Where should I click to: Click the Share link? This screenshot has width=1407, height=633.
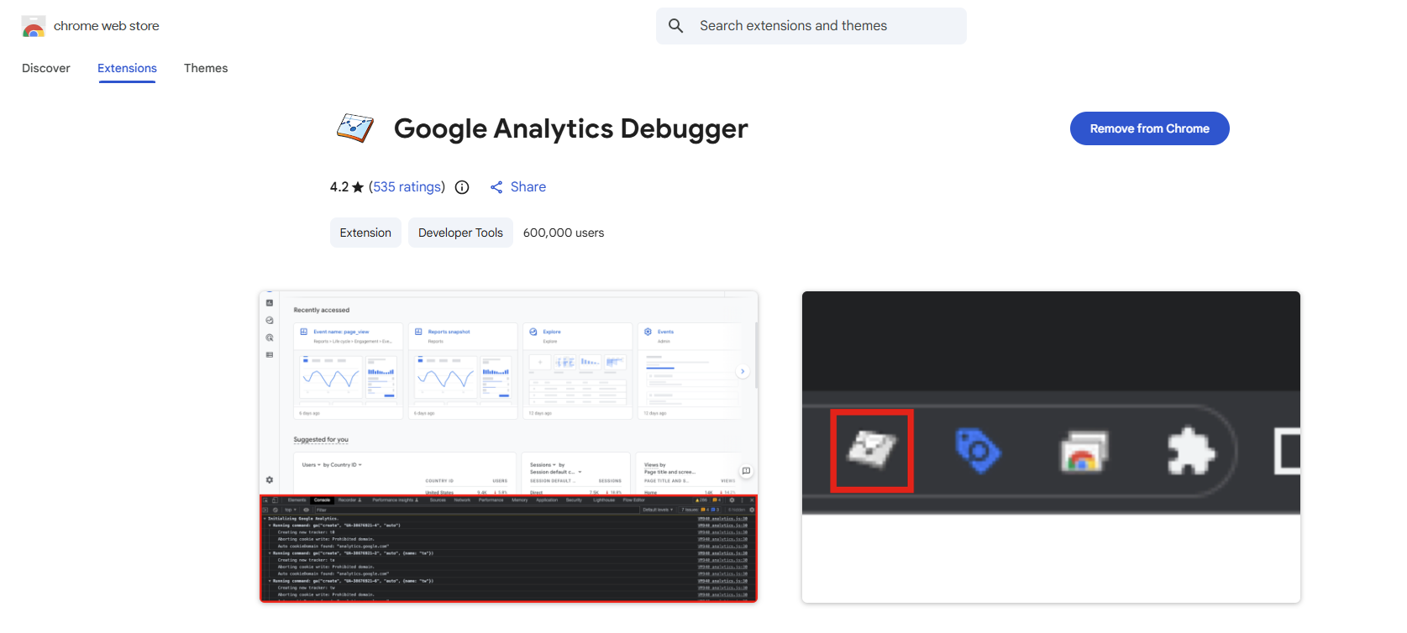pyautogui.click(x=528, y=186)
